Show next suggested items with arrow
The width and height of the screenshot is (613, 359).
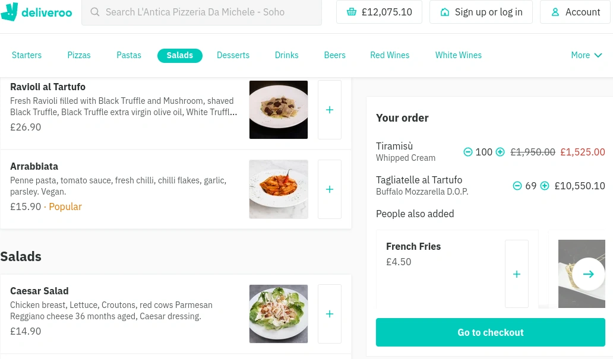point(588,274)
